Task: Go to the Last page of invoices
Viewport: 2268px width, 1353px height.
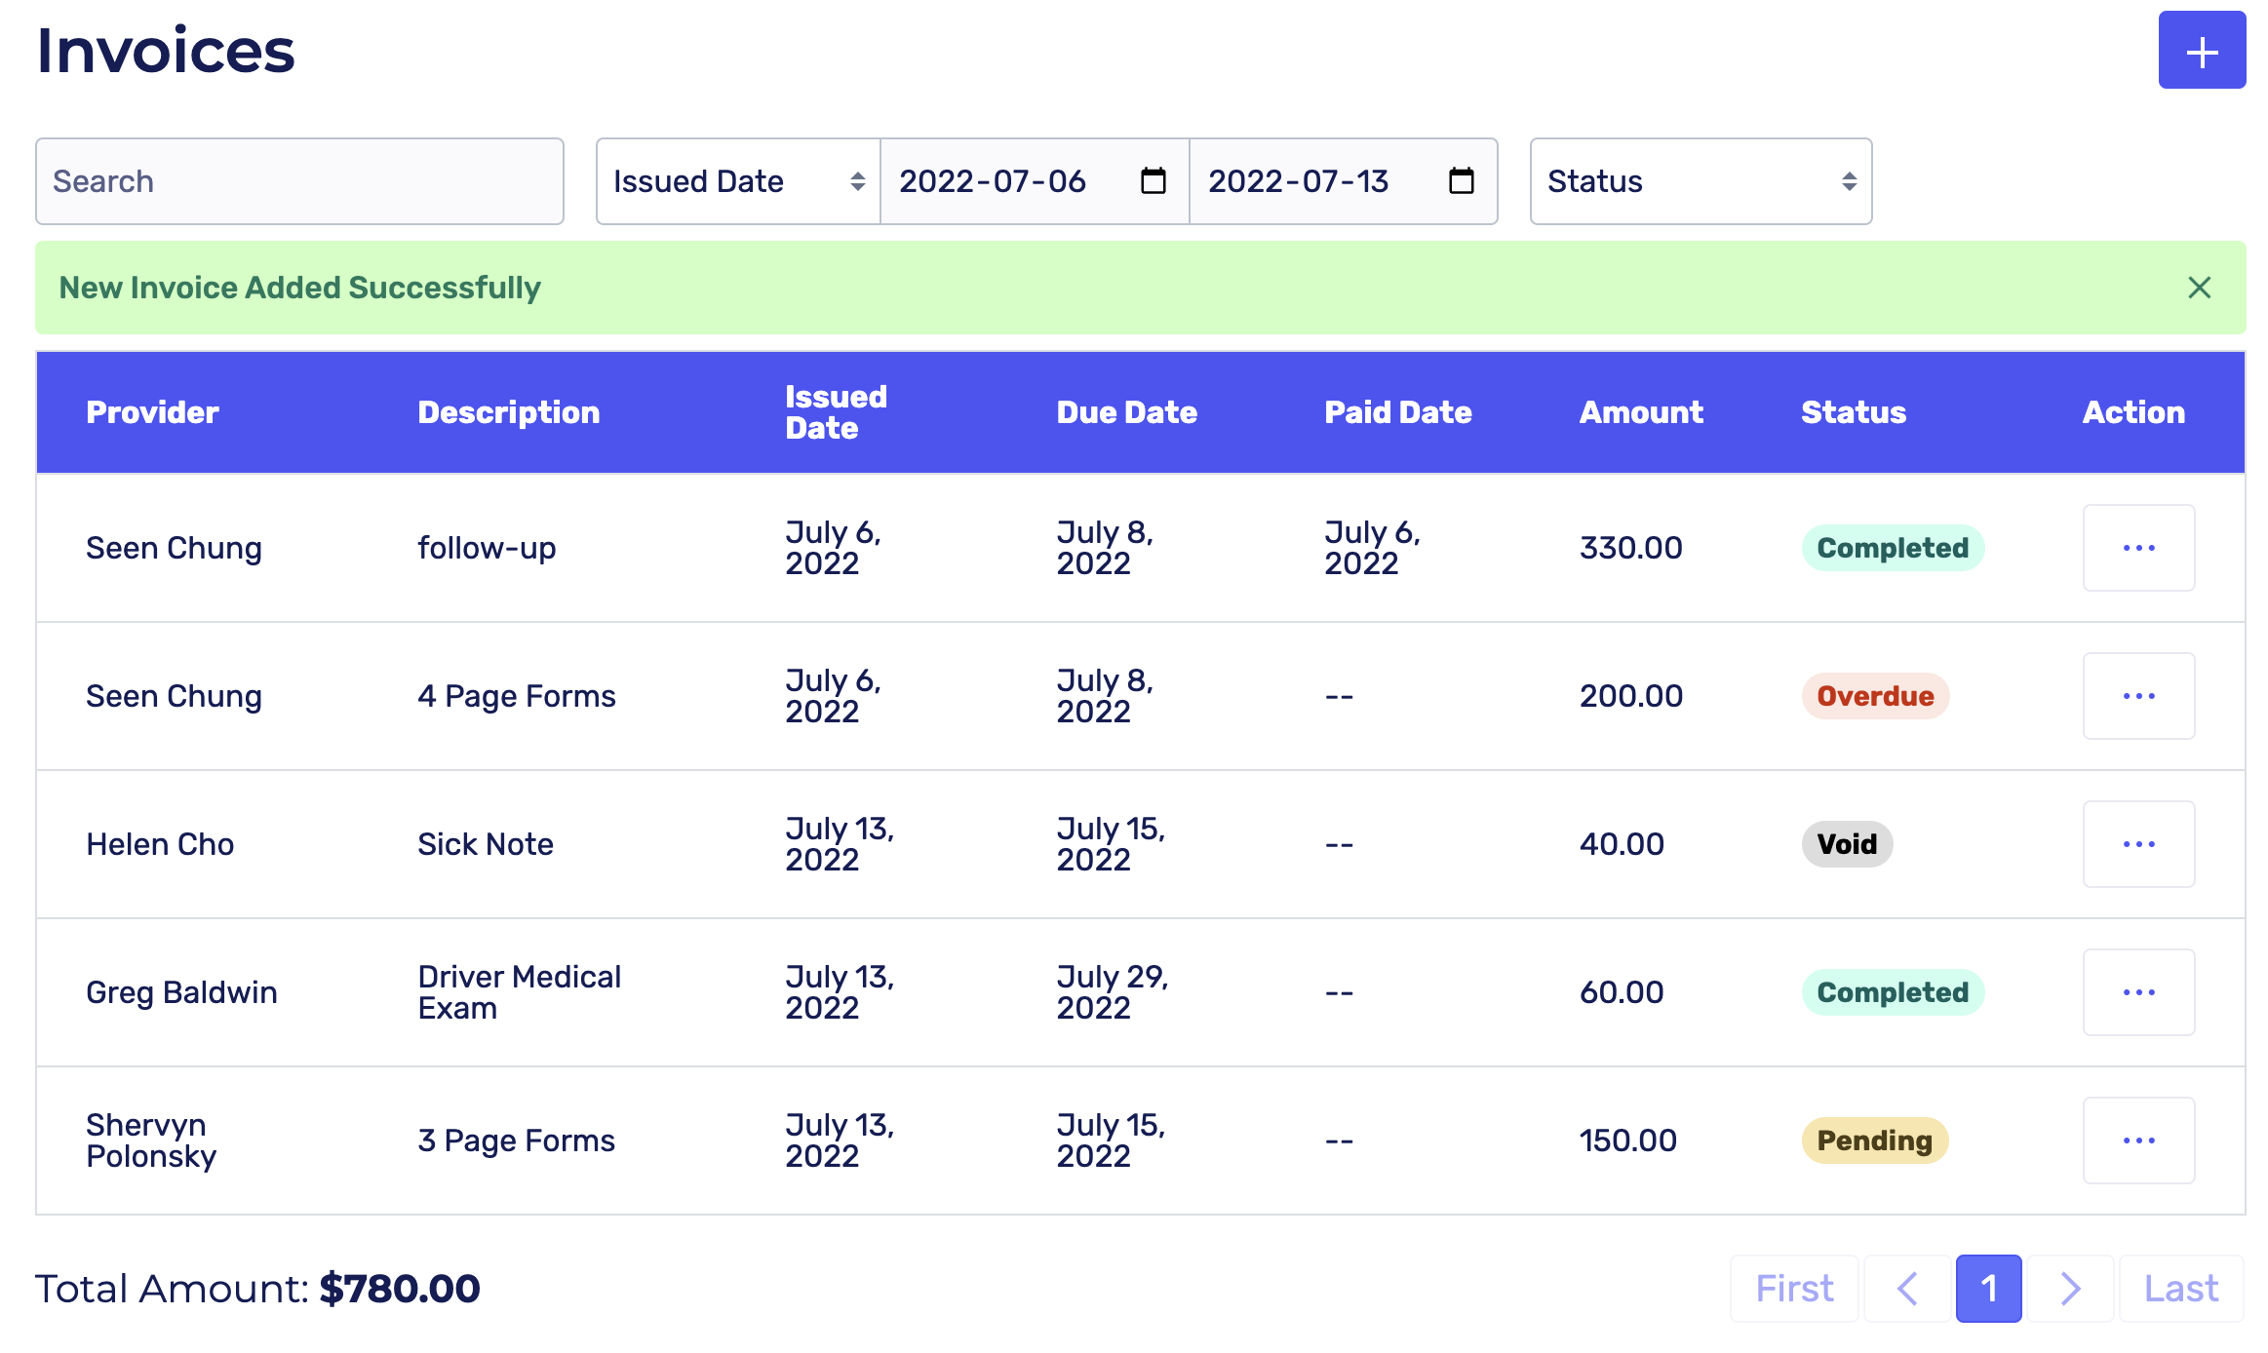Action: (x=2180, y=1288)
